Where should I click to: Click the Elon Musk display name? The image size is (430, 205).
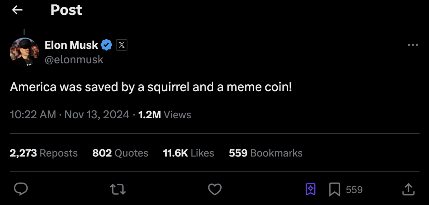[71, 45]
